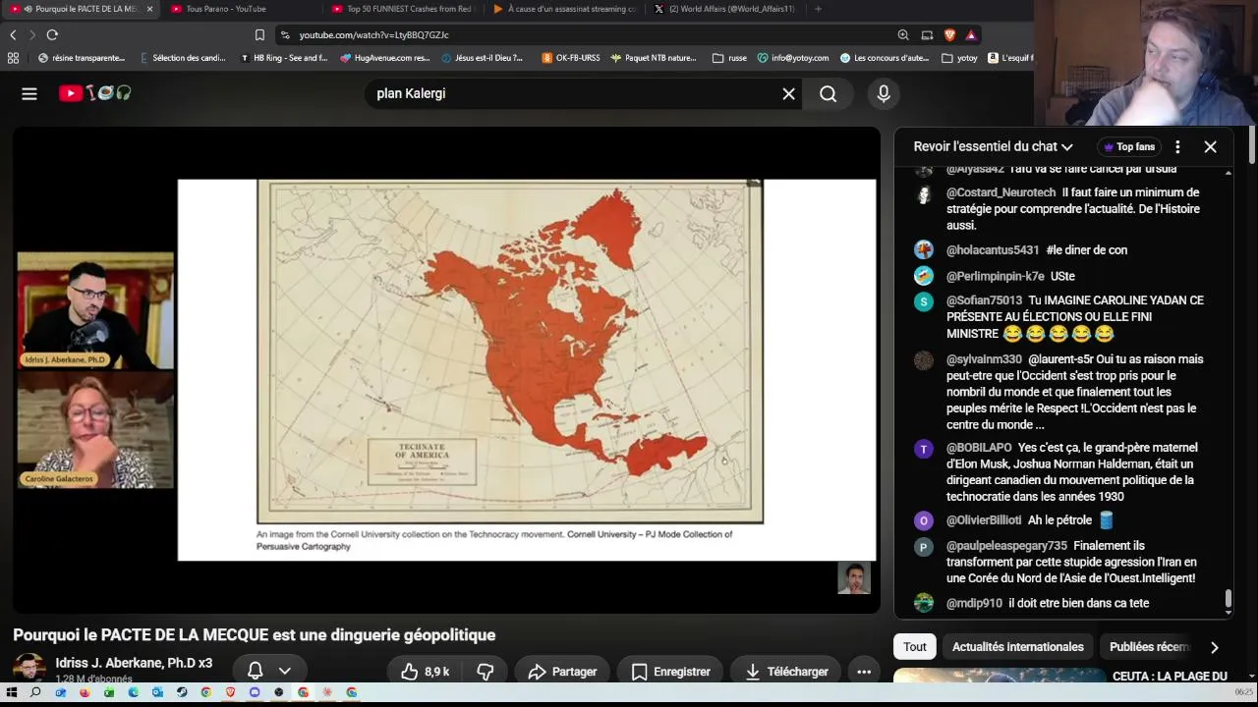The image size is (1258, 707).
Task: Go to the YouTube home logo
Action: pos(94,93)
